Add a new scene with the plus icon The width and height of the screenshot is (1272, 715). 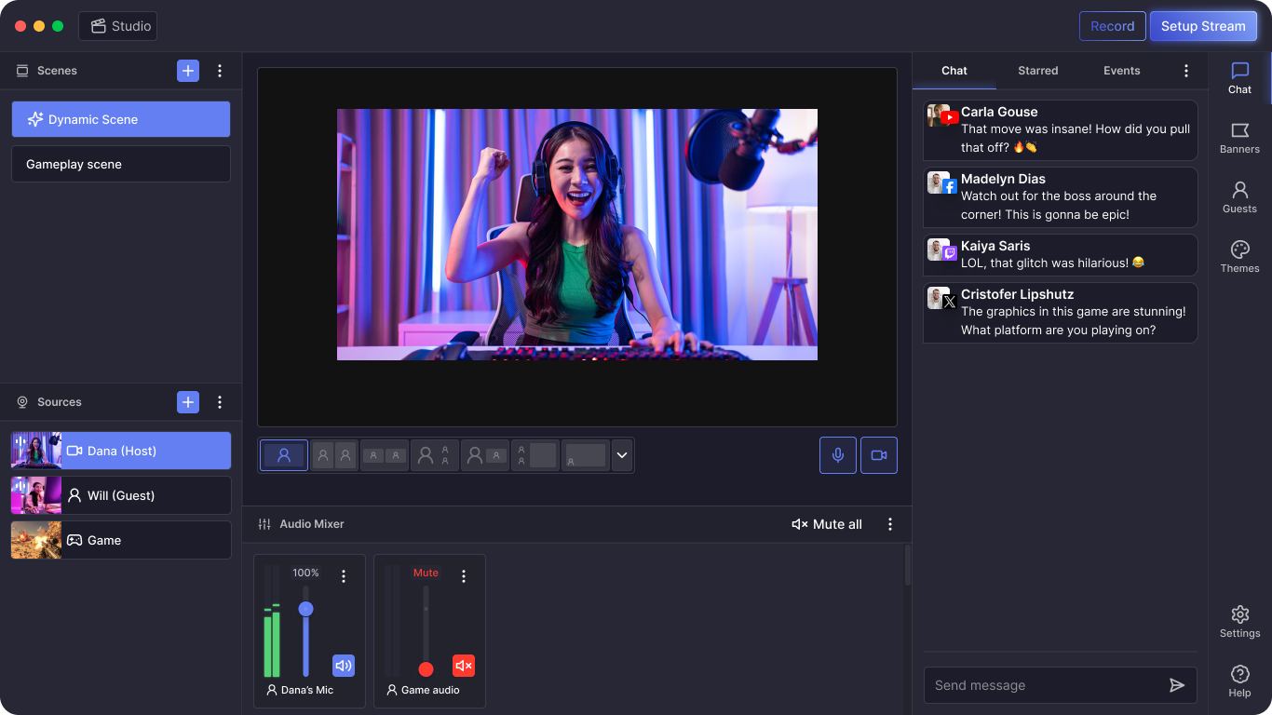188,71
